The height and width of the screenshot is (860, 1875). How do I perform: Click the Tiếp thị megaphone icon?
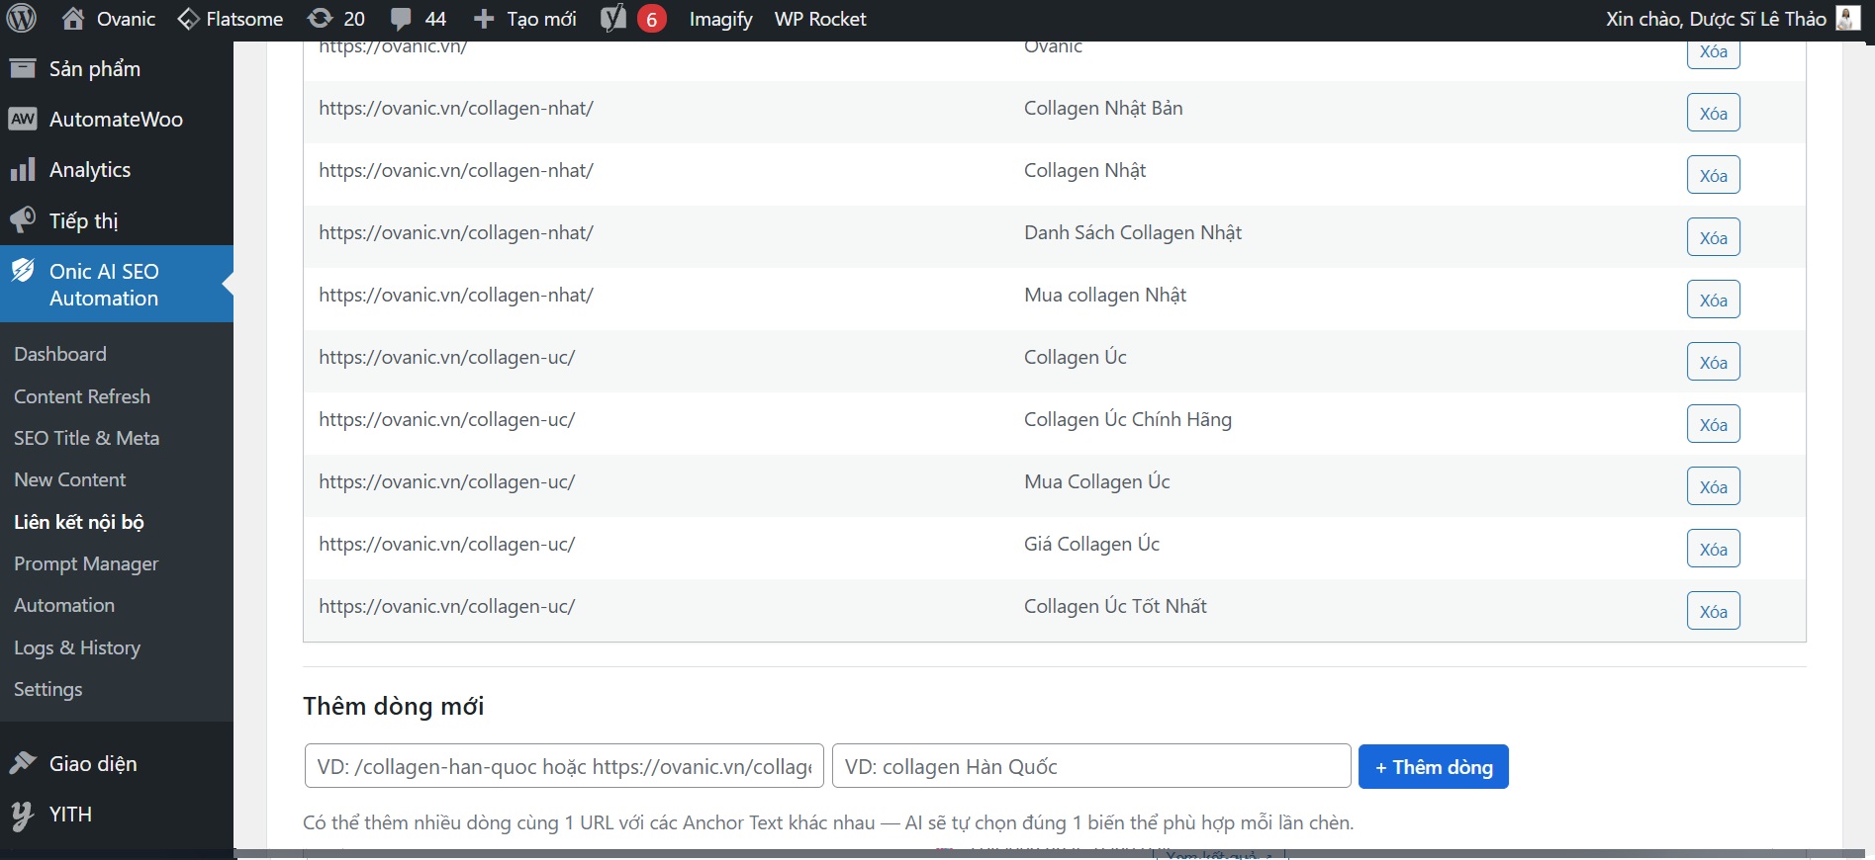[x=23, y=220]
